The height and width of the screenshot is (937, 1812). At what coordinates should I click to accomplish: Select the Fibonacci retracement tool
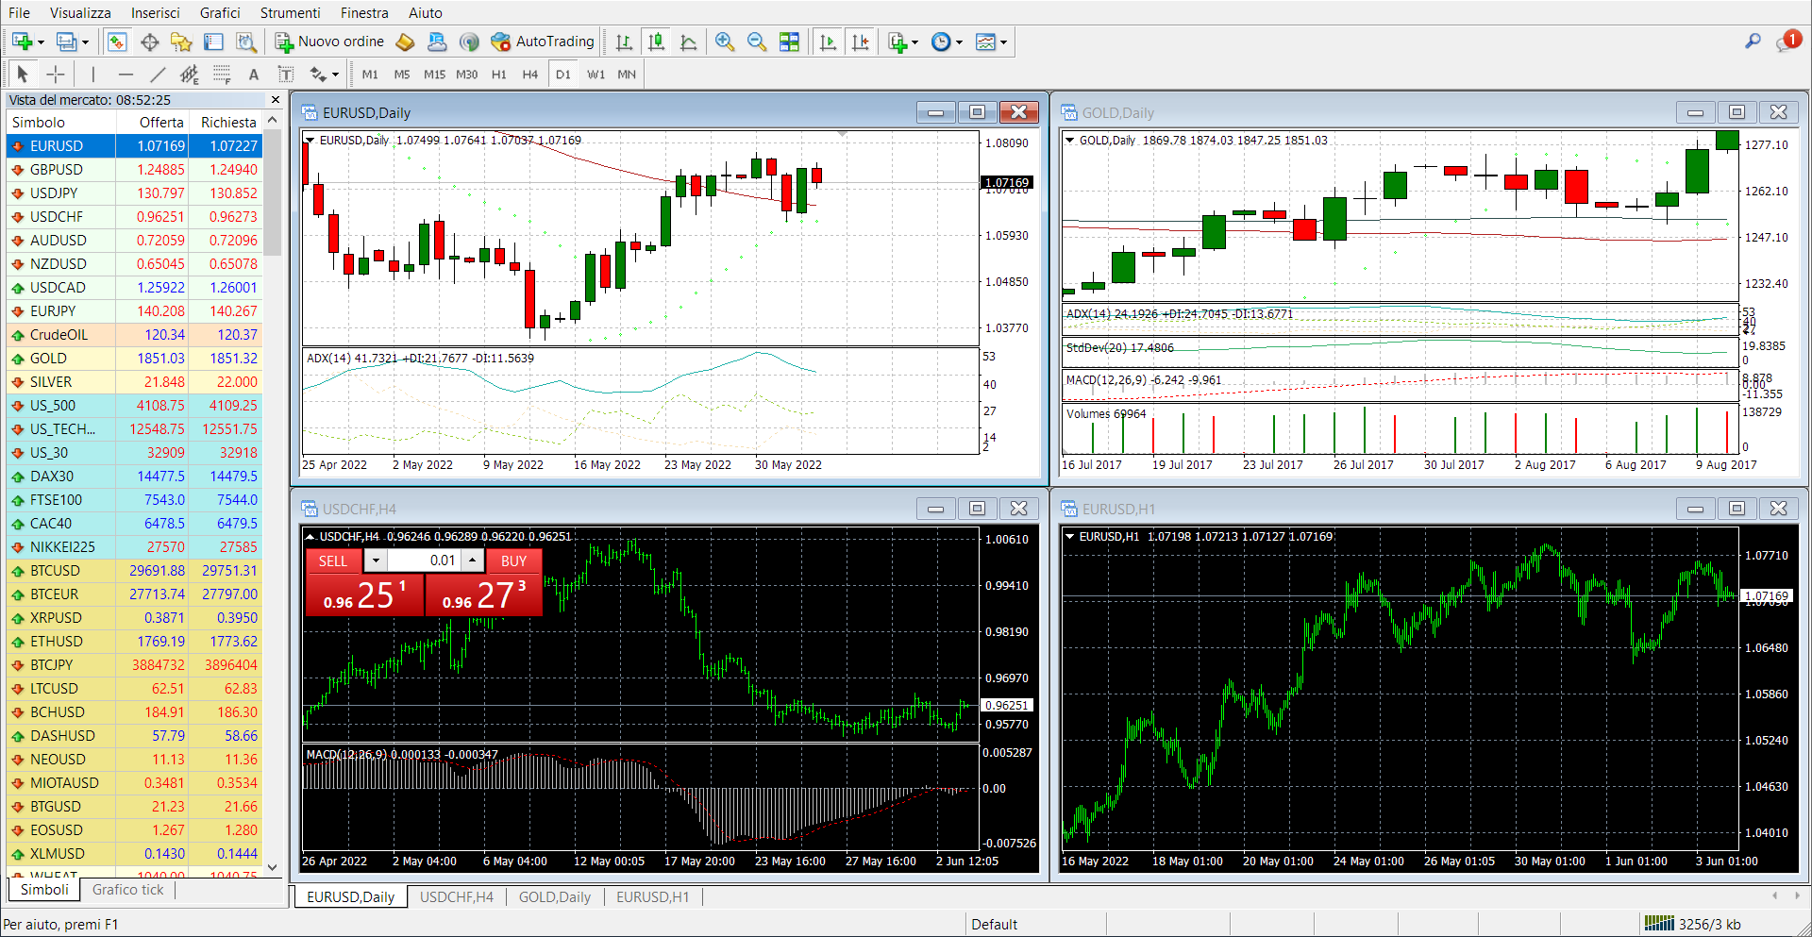222,74
